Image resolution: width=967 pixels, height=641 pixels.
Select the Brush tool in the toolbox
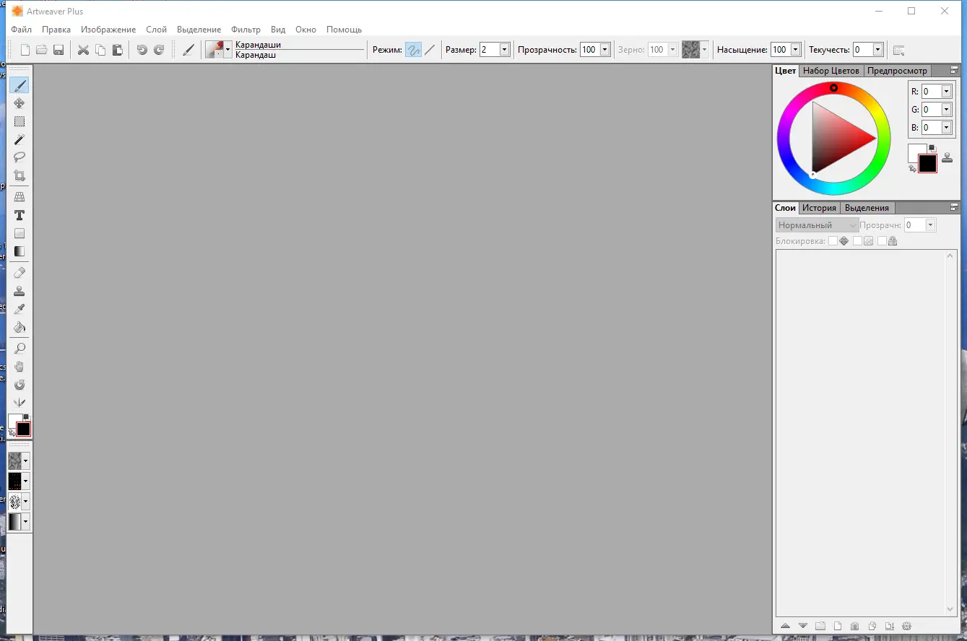click(19, 86)
